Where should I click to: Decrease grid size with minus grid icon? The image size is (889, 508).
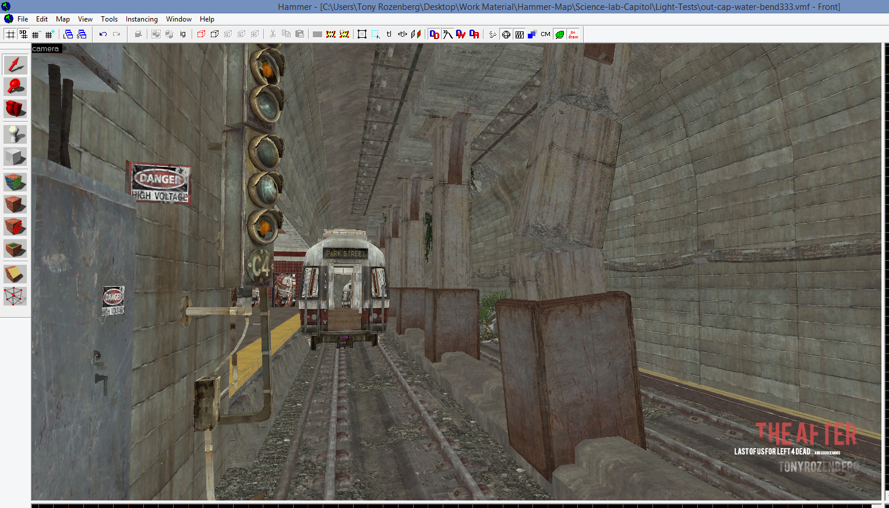click(x=36, y=34)
